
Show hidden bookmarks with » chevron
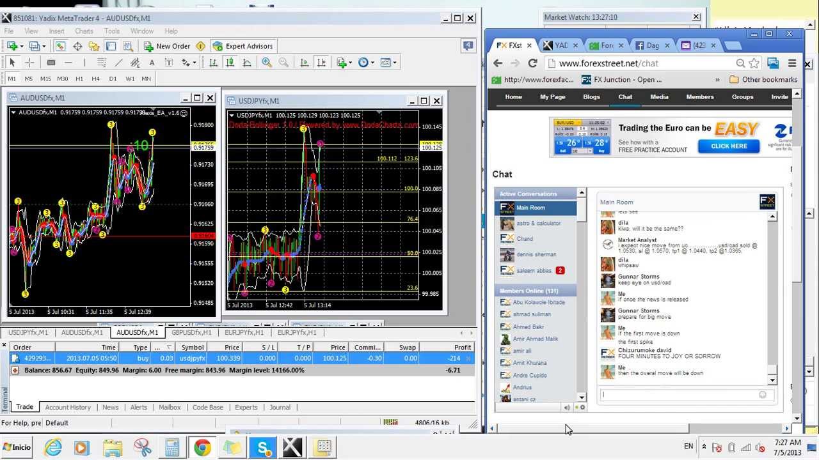[717, 80]
